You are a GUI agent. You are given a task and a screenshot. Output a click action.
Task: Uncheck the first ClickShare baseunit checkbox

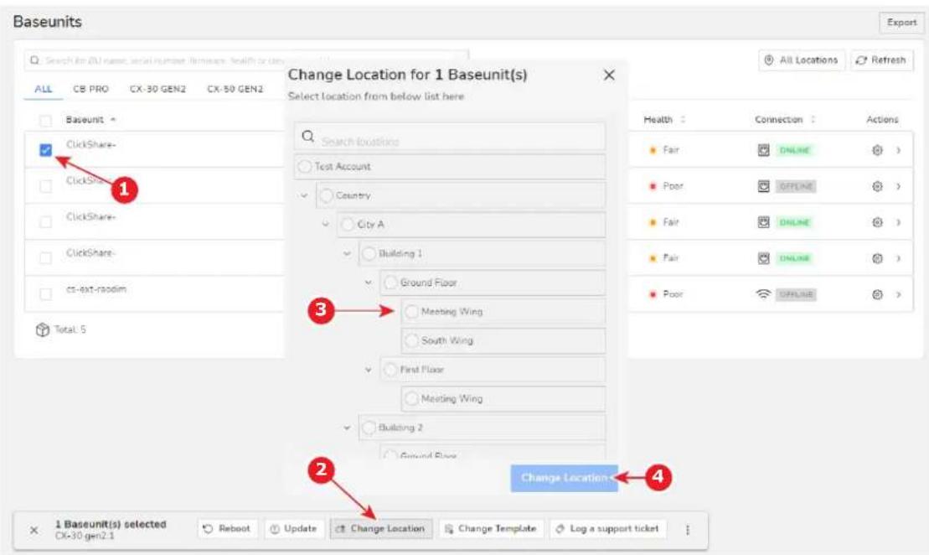45,150
